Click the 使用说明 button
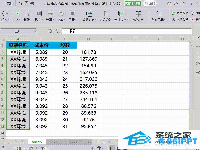This screenshot has height=150, width=200. tap(180, 13)
